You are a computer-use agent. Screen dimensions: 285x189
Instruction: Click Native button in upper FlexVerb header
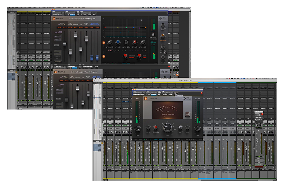tap(95, 15)
